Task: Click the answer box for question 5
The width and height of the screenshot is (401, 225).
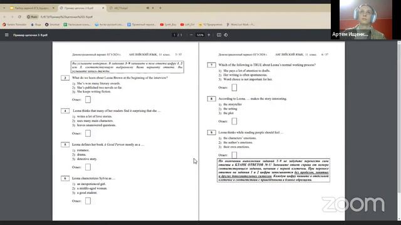Action: point(88,167)
